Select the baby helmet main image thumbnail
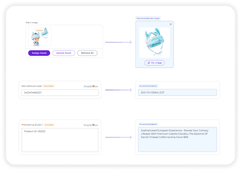 [x=40, y=37]
